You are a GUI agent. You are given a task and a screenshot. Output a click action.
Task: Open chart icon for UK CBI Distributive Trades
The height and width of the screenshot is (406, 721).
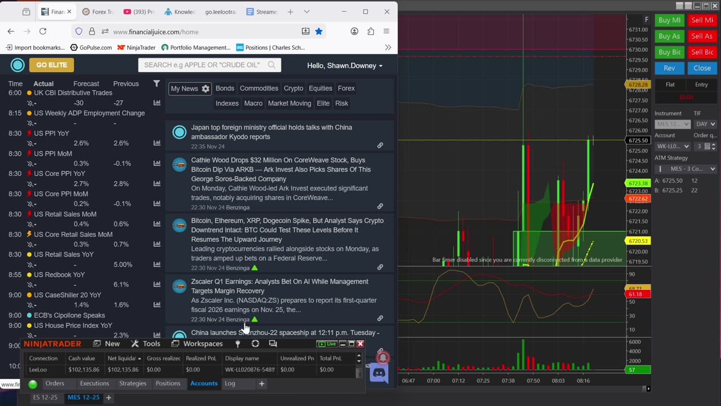[157, 103]
